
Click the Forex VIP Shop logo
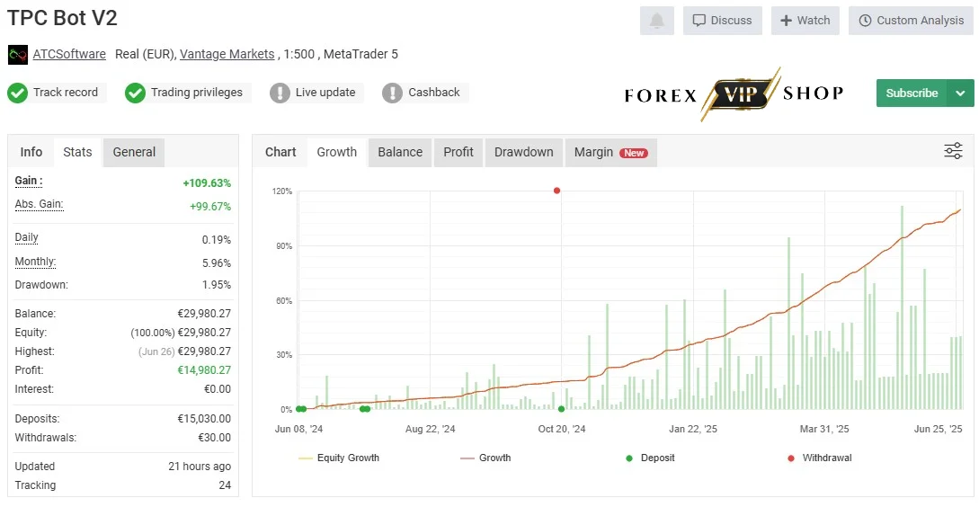[x=734, y=93]
